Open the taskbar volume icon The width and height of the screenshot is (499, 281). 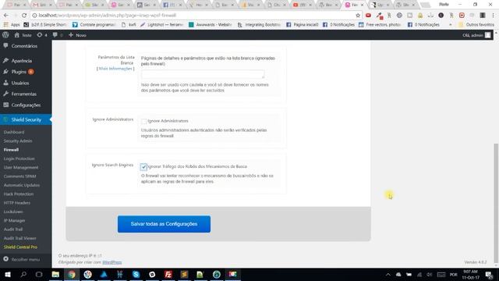coord(430,274)
